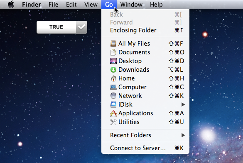243x163 pixels.
Task: Open the Window menu
Action: [x=131, y=4]
